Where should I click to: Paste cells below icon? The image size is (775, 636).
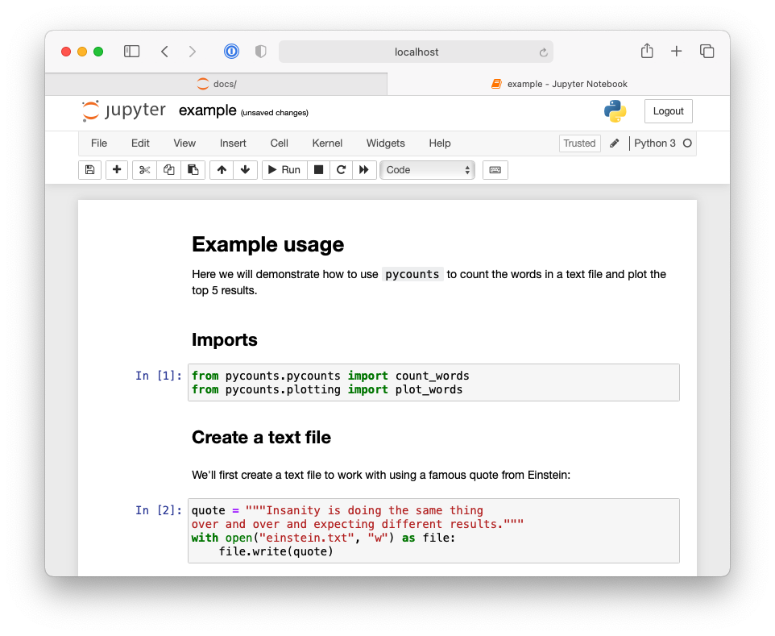click(x=193, y=170)
